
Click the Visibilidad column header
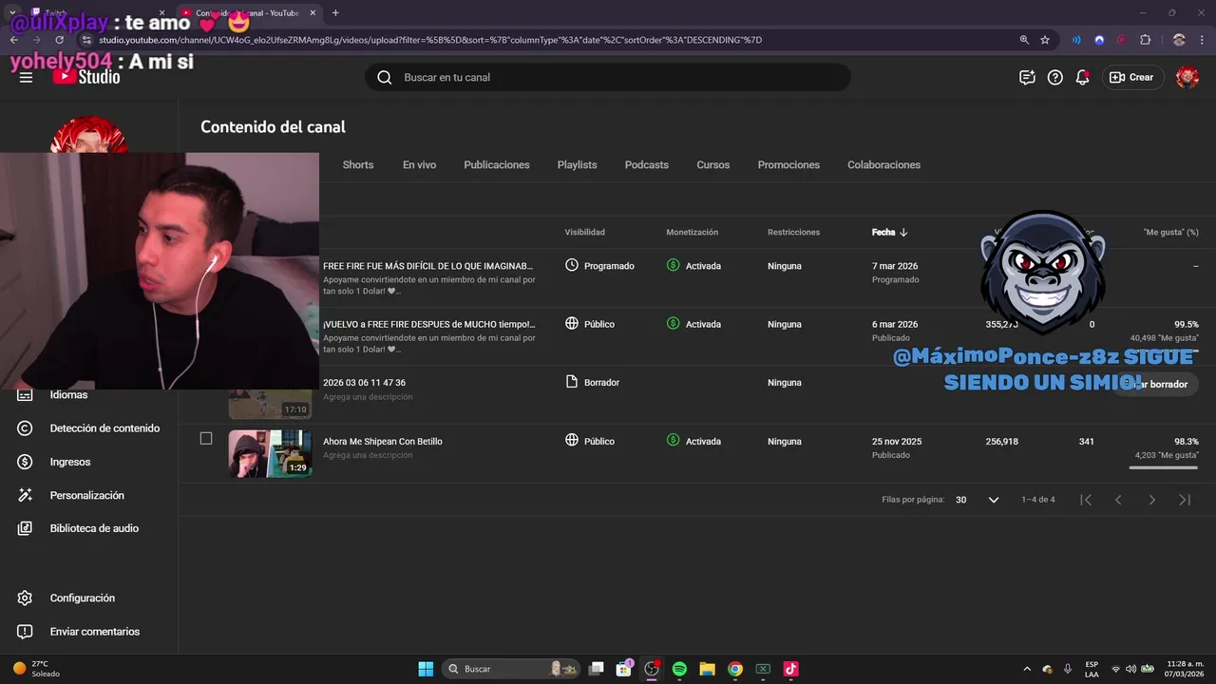(584, 232)
